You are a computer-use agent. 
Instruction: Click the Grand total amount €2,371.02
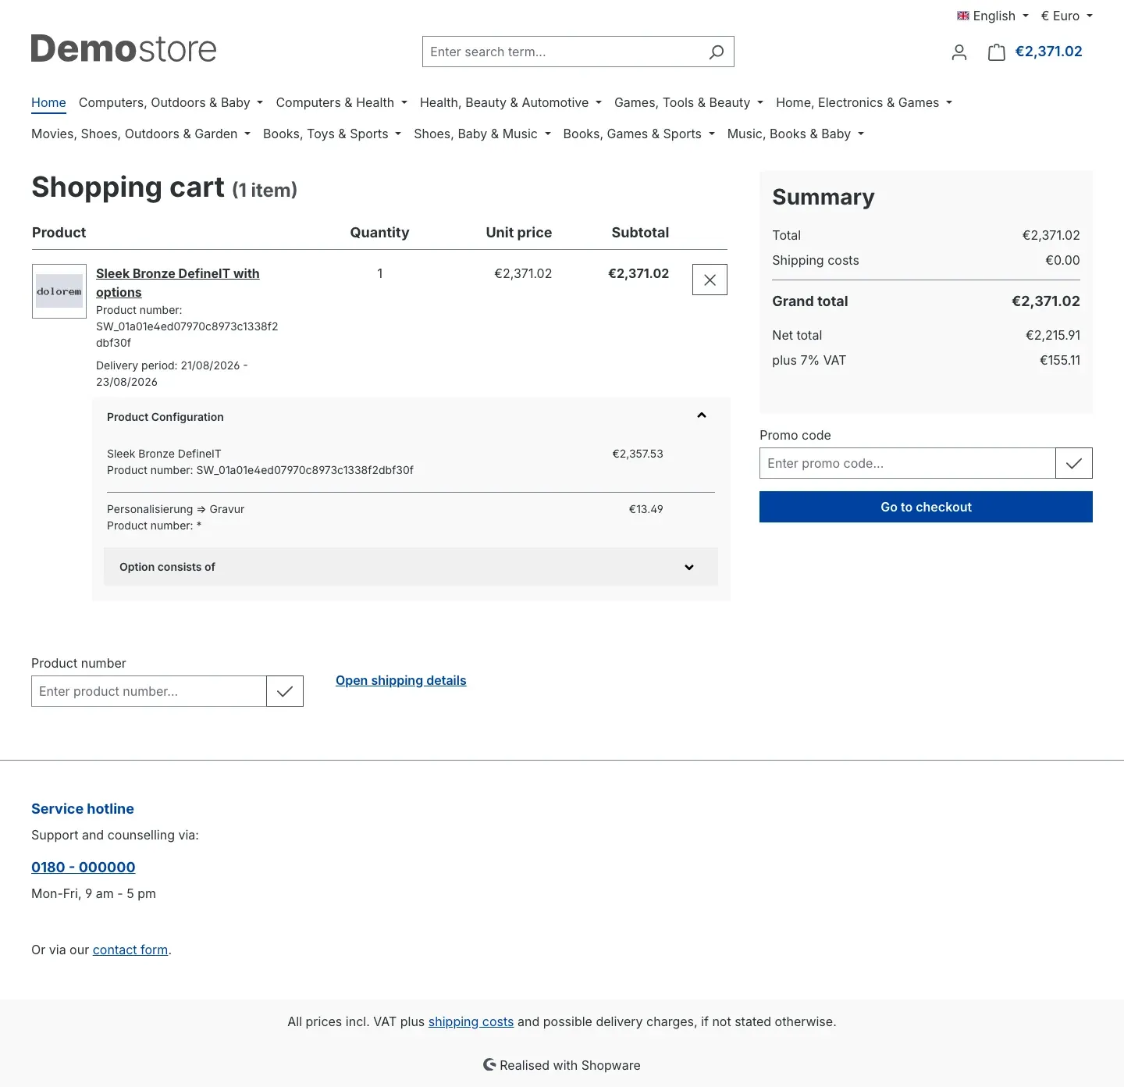pos(1046,301)
